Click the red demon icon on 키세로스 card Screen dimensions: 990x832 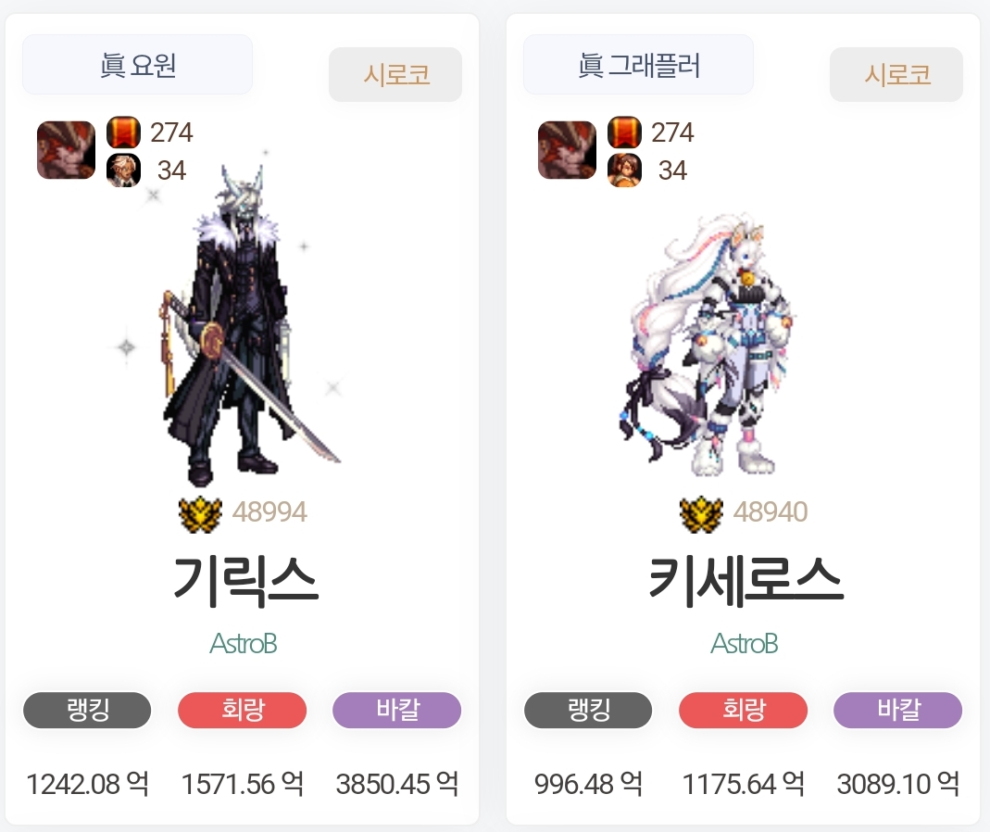coord(567,150)
